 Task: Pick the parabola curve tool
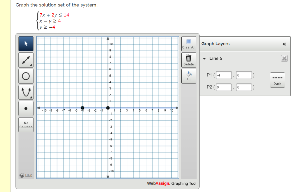pos(26,92)
